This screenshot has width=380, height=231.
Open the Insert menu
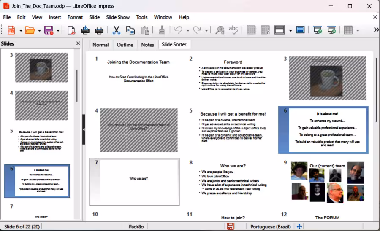click(55, 17)
